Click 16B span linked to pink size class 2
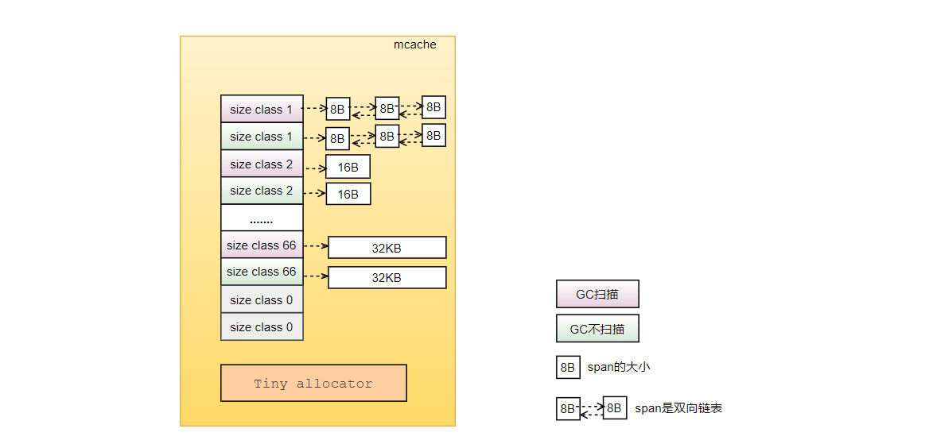The image size is (929, 444). (x=348, y=167)
